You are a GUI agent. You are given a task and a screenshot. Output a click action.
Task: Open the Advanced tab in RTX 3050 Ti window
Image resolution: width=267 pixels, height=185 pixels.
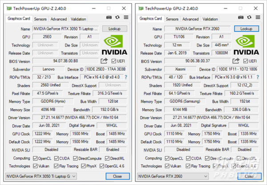[x=59, y=19]
